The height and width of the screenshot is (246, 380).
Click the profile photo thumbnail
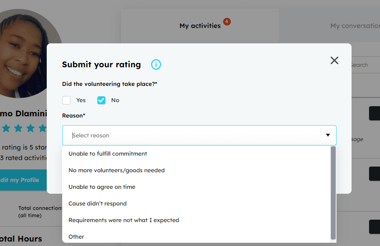coord(28,53)
